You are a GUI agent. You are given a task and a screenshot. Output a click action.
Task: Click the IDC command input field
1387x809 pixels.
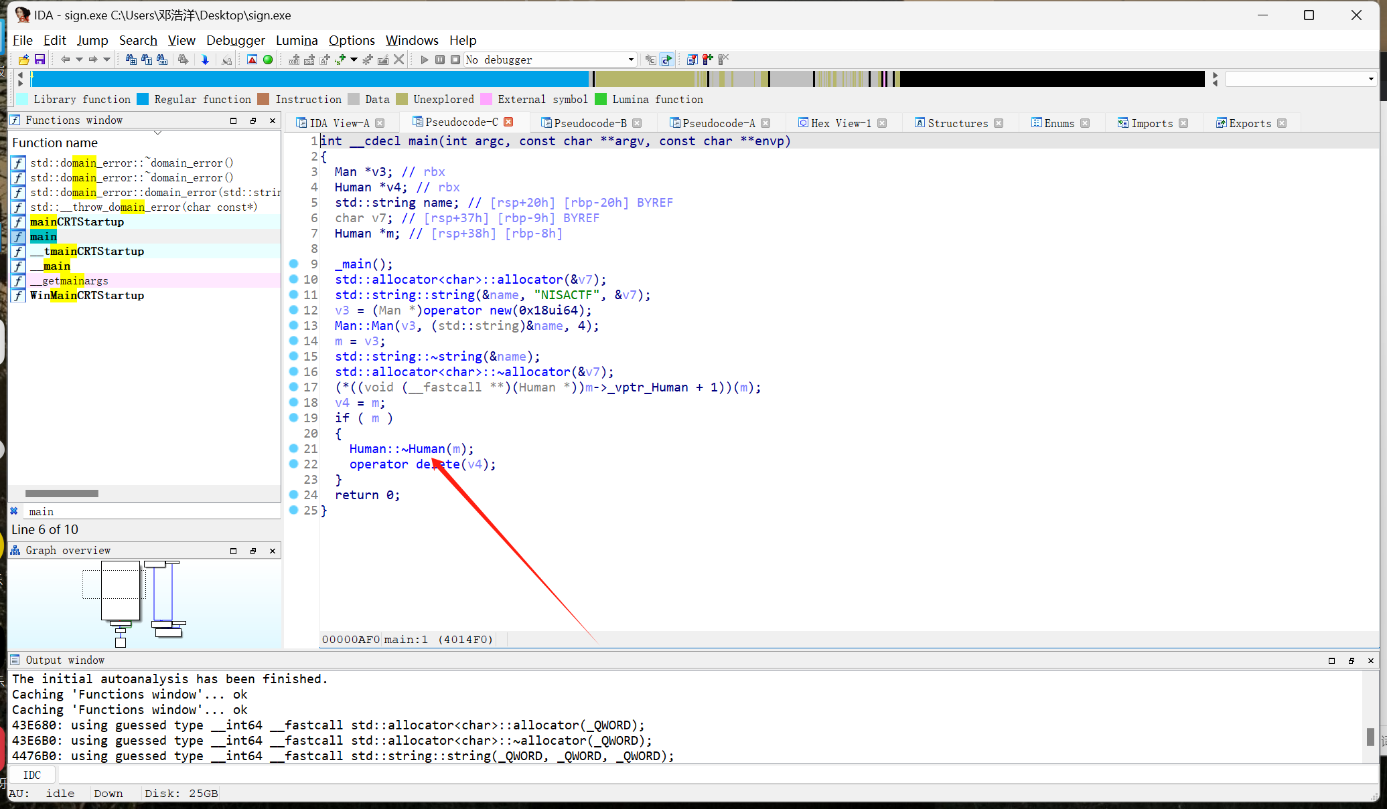[x=717, y=775]
